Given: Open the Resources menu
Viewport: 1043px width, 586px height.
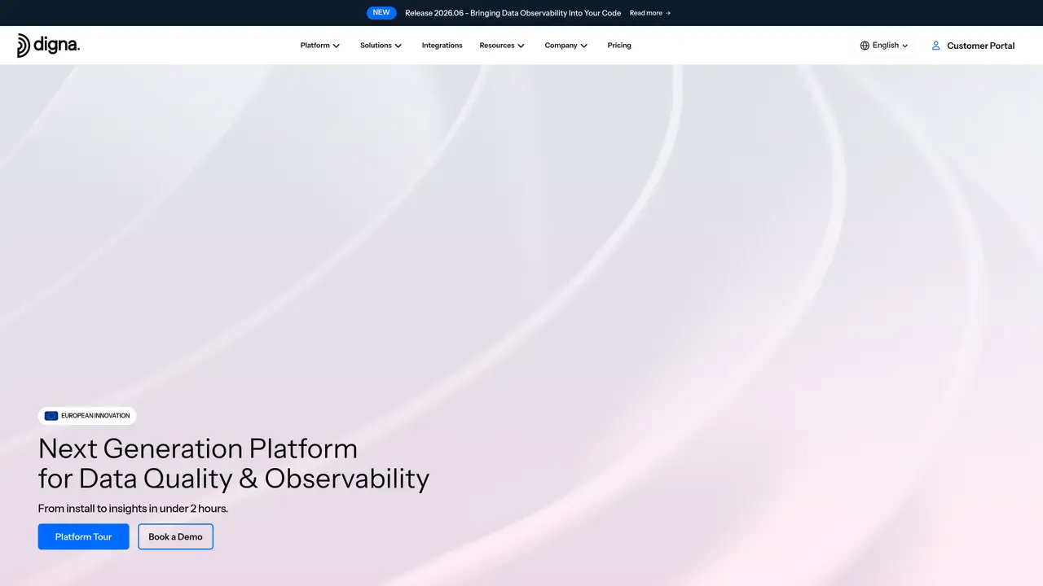Looking at the screenshot, I should click(502, 46).
